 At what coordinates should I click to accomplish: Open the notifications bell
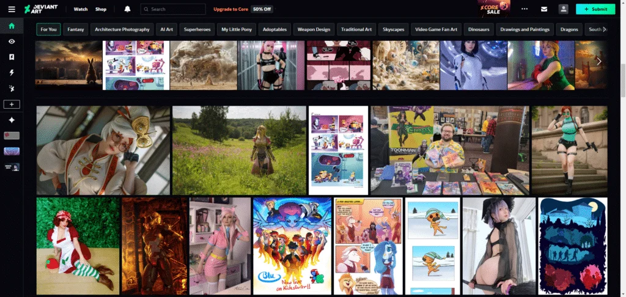click(x=127, y=9)
